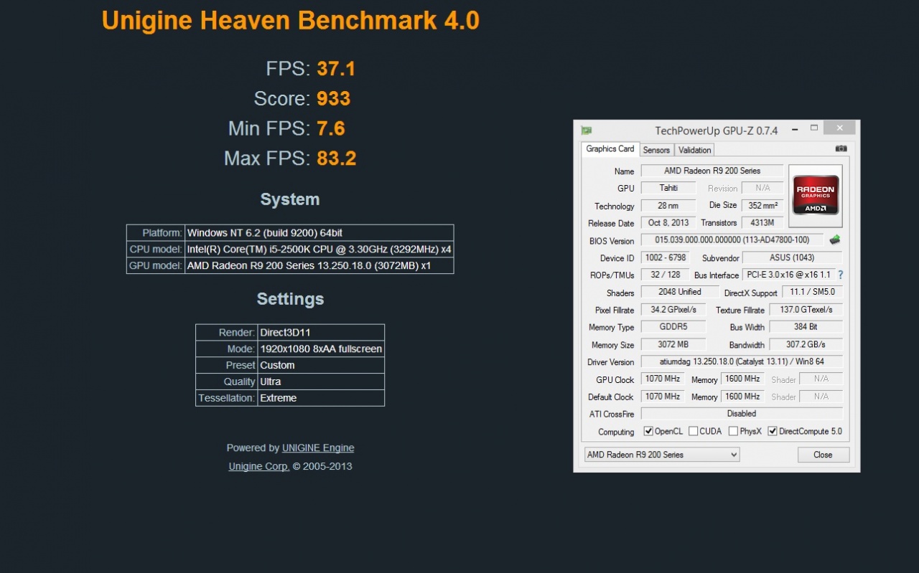The image size is (919, 573).
Task: Click the GPU model cell in System table
Action: 319,265
